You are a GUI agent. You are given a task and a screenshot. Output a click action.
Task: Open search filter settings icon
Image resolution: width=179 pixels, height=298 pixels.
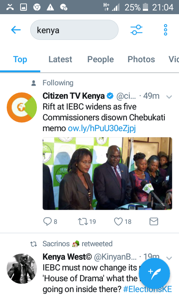click(136, 30)
